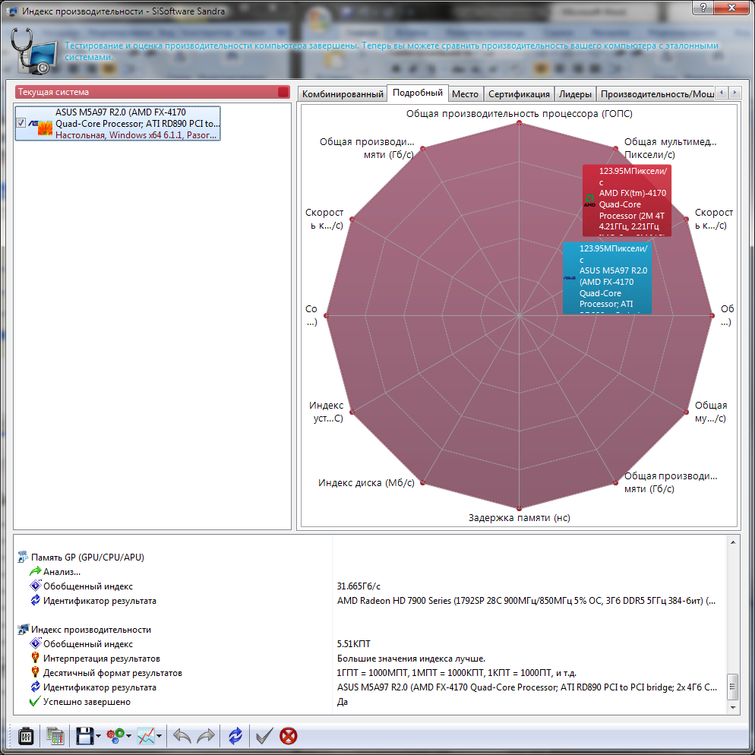Click the Задержка памяти (нс) axis label
The height and width of the screenshot is (755, 755).
tap(519, 517)
